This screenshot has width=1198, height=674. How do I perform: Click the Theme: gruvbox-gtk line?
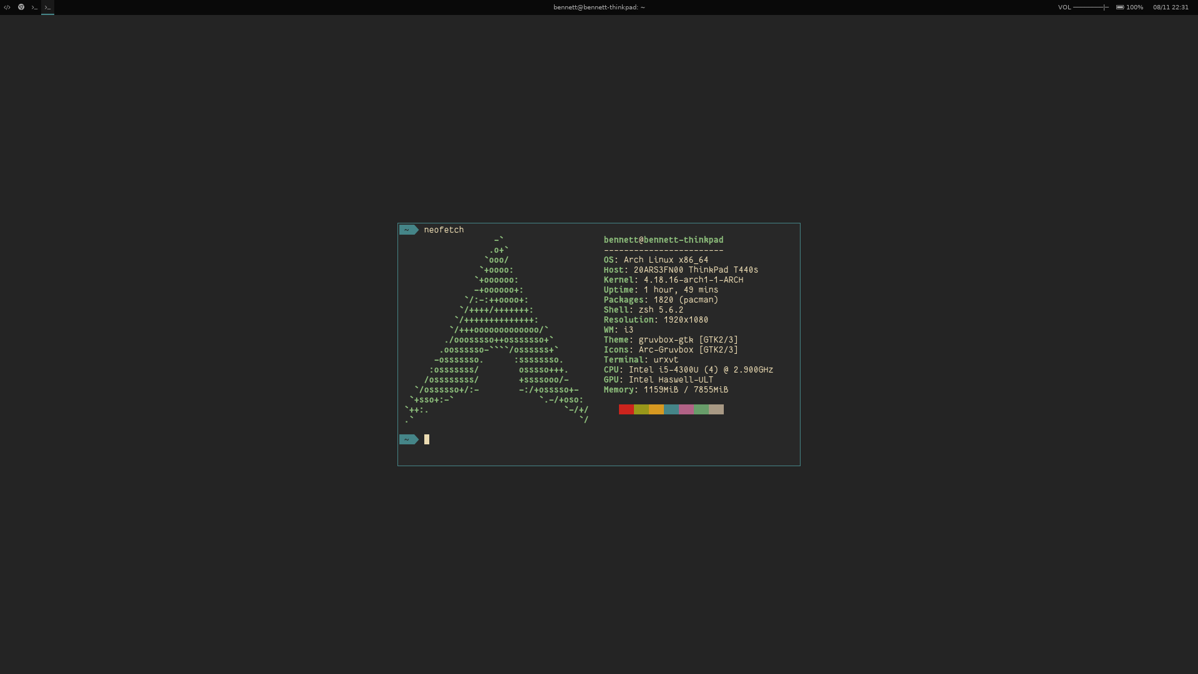671,339
